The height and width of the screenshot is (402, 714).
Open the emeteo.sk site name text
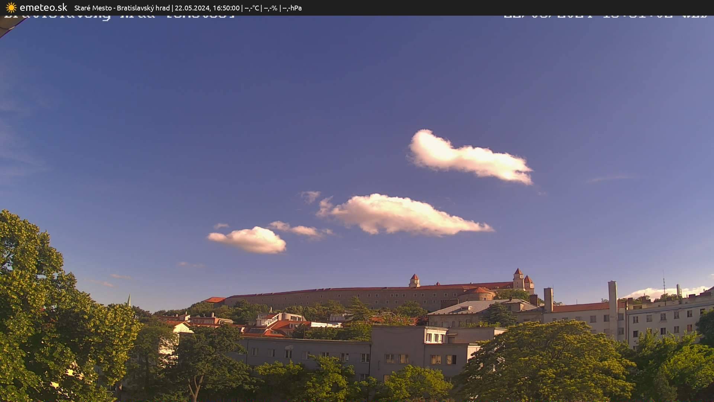pos(44,7)
